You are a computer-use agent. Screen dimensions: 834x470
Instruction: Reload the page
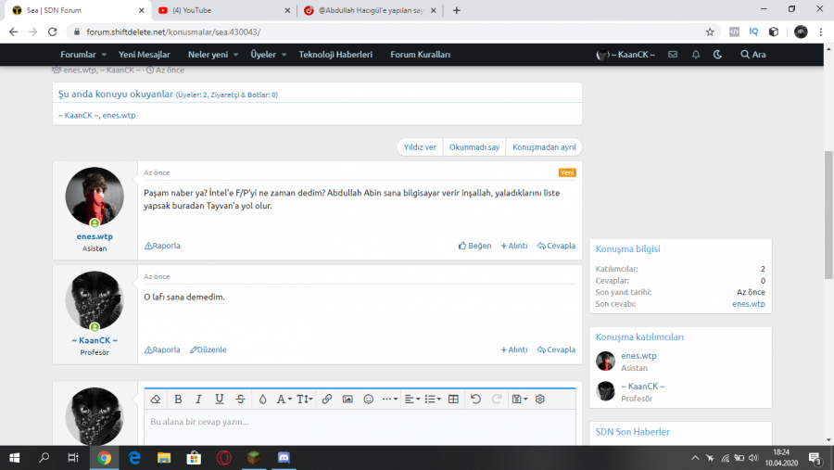[52, 32]
